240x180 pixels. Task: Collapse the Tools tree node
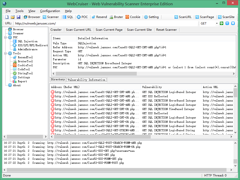[x=5, y=53]
